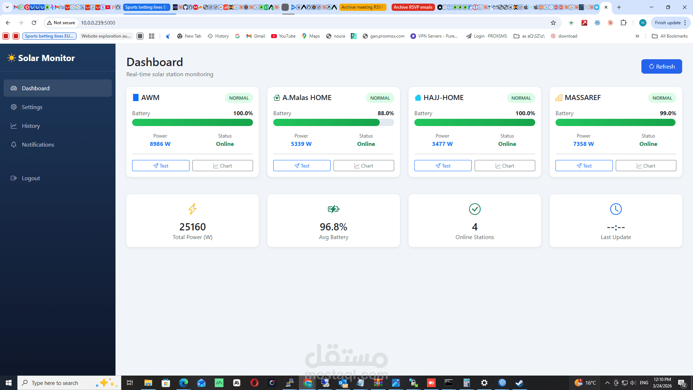Image resolution: width=693 pixels, height=390 pixels.
Task: Click Test button on MASSAREF card
Action: pyautogui.click(x=584, y=166)
